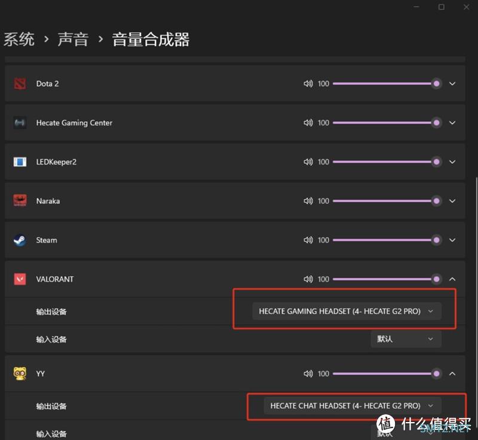
Task: Click the 音量合成器 page title
Action: (151, 39)
